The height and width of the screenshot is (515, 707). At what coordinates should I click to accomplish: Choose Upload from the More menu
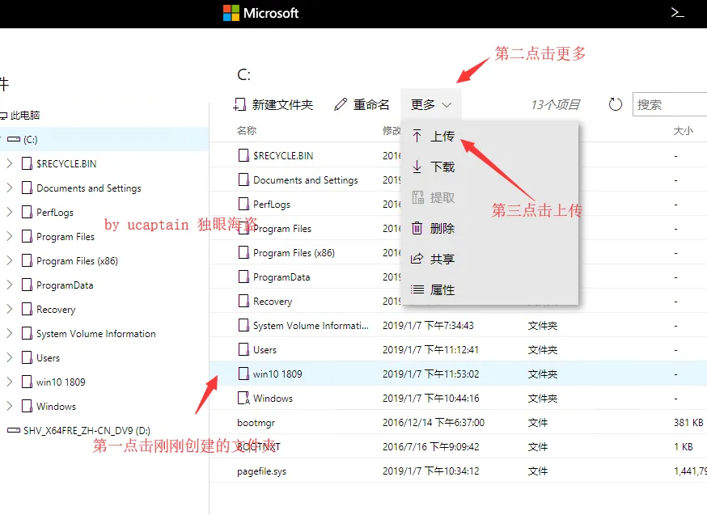489,136
